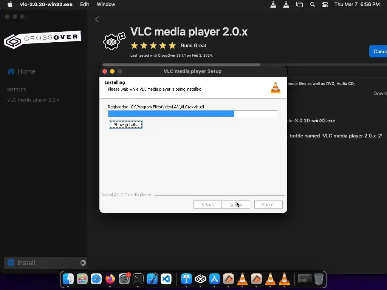
Task: Open App Store from the Dock
Action: point(214,279)
